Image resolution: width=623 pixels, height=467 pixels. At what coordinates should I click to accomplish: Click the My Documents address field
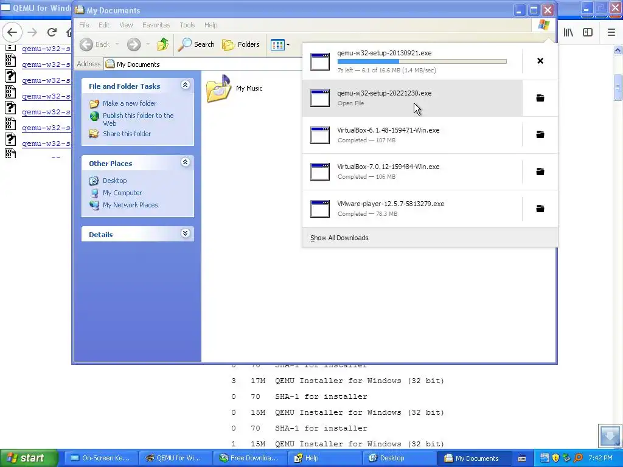pos(203,64)
